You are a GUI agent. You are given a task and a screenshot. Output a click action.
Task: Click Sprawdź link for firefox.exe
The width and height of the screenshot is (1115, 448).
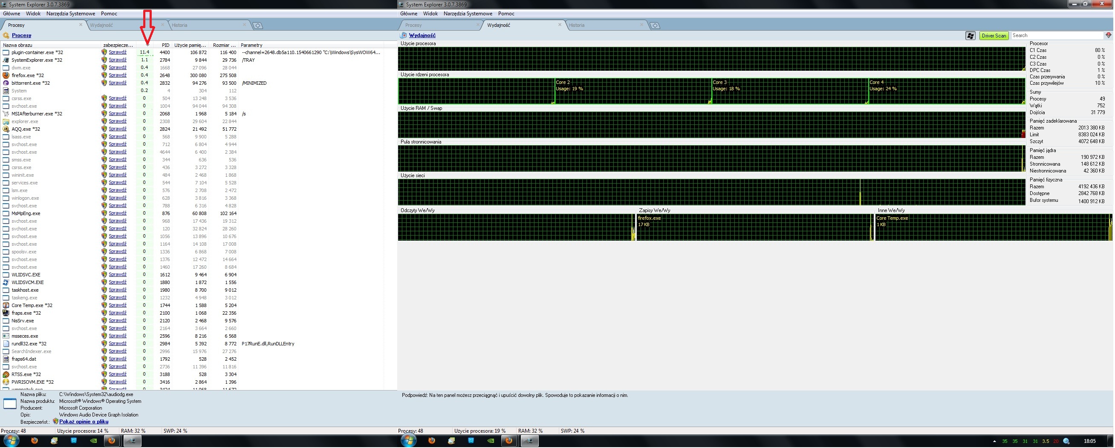click(x=118, y=75)
